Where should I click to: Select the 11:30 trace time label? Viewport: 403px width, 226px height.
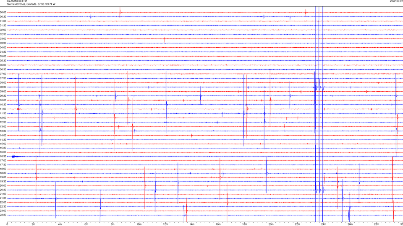point(3,113)
